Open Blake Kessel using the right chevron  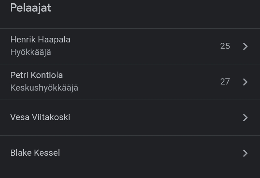[245, 153]
